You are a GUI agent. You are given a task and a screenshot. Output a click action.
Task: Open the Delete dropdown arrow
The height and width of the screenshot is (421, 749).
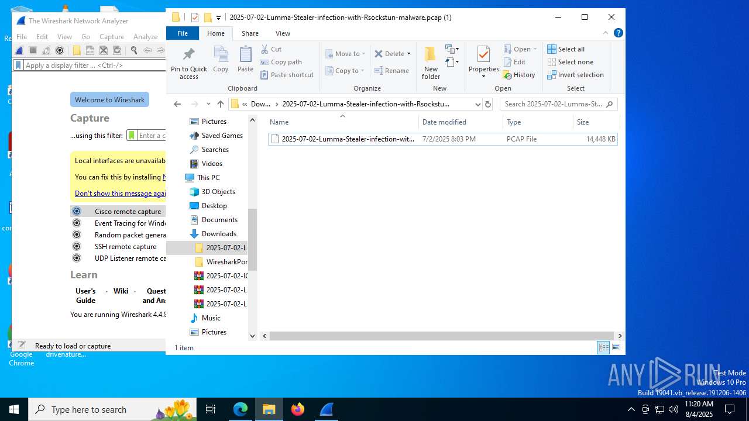408,54
